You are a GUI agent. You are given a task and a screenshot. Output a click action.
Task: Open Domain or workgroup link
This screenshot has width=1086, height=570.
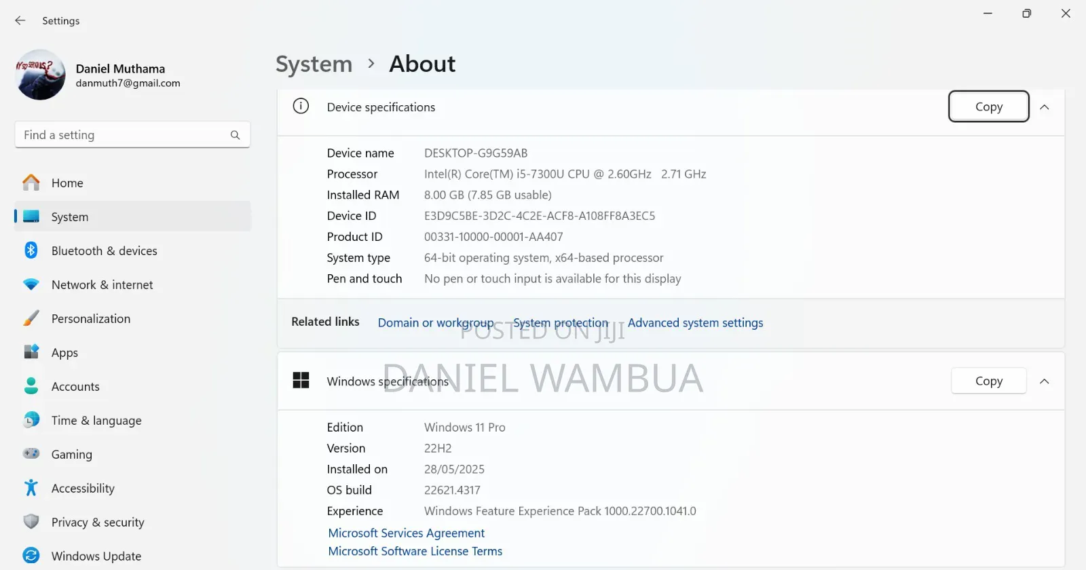coord(436,322)
